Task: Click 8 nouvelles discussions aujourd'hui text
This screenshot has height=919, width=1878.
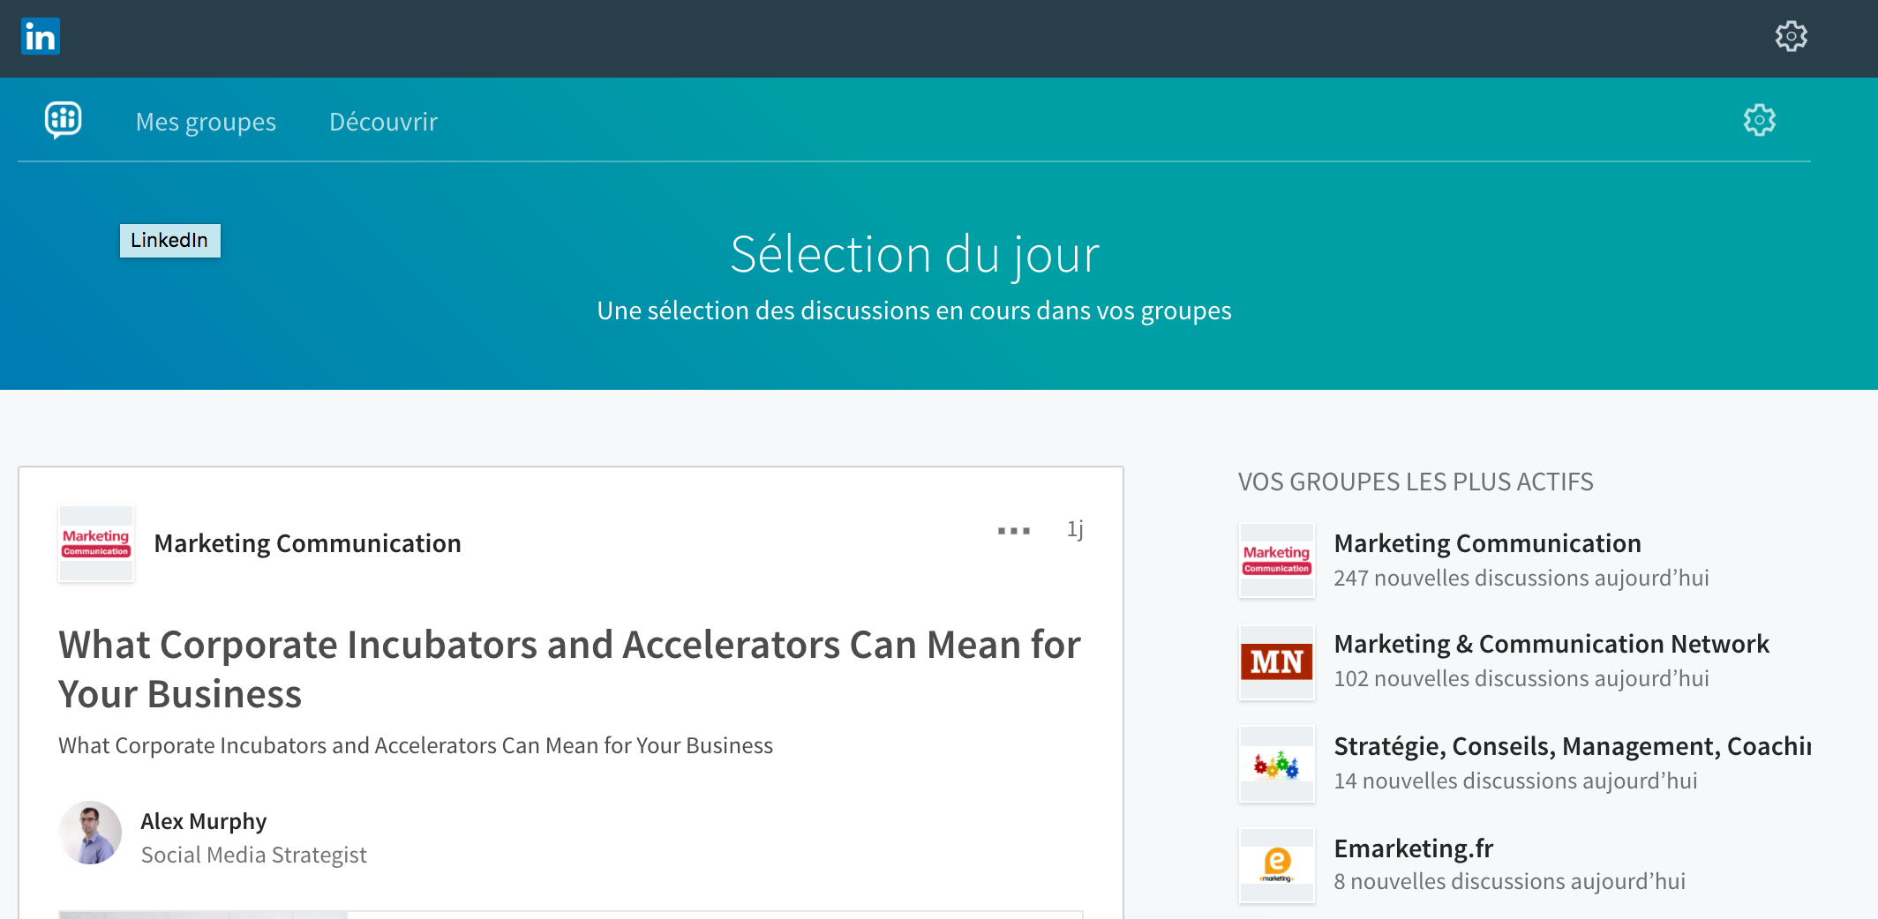Action: point(1509,881)
